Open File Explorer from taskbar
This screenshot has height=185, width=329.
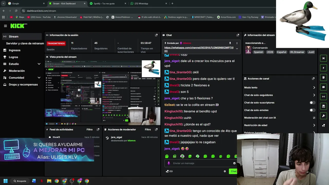[x=49, y=181]
